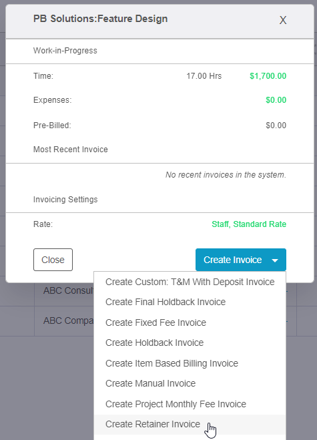Open the $1,700.00 time amount link
The width and height of the screenshot is (317, 440).
pos(268,75)
